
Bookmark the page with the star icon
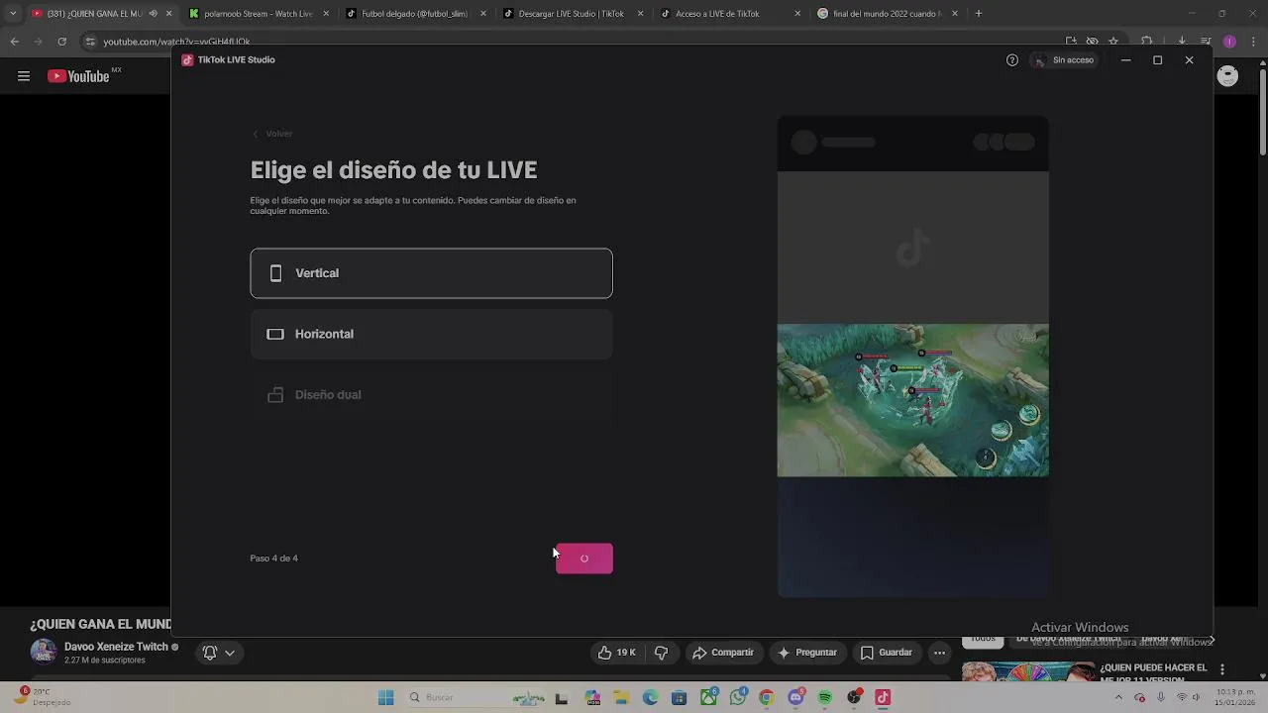[1113, 42]
